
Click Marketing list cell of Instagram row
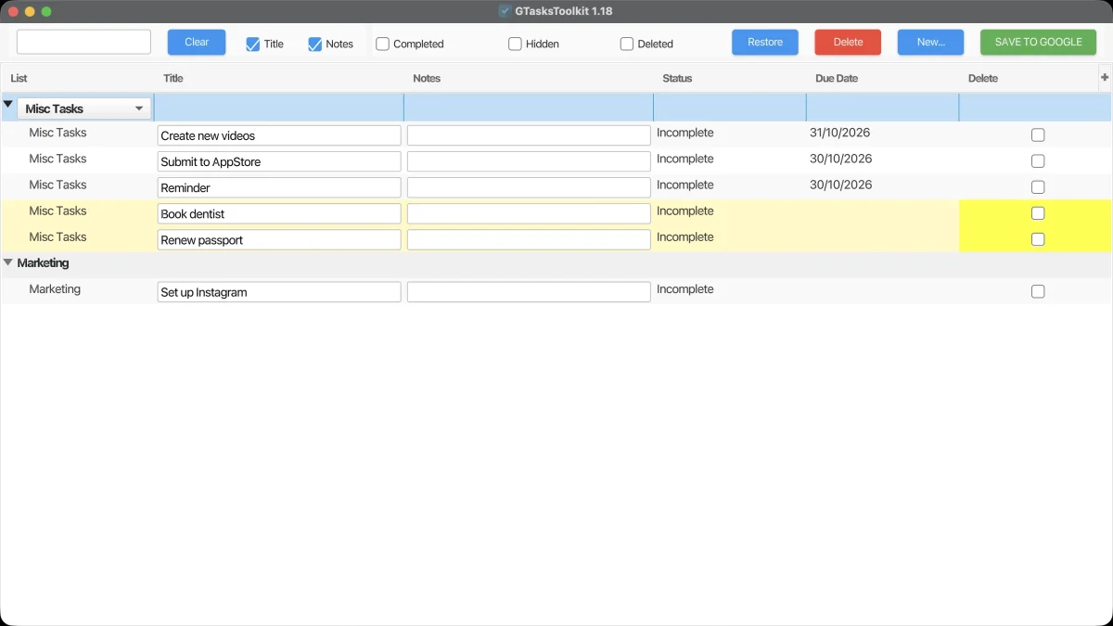(55, 289)
